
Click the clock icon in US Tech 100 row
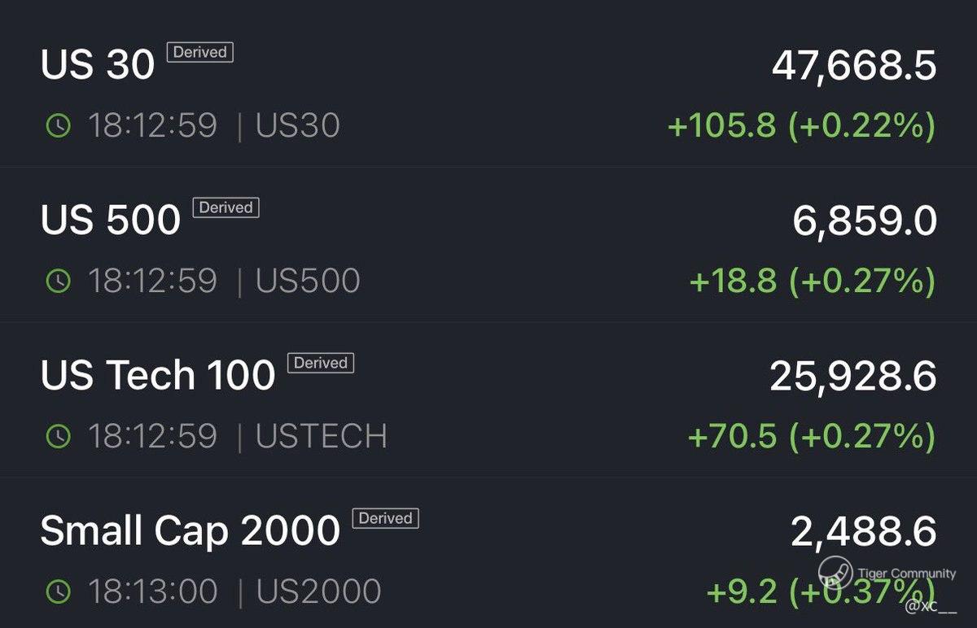pyautogui.click(x=58, y=437)
